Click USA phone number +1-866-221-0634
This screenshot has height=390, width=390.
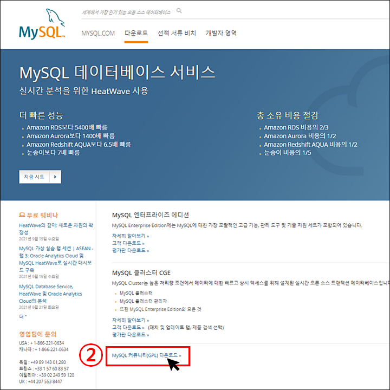(41, 343)
